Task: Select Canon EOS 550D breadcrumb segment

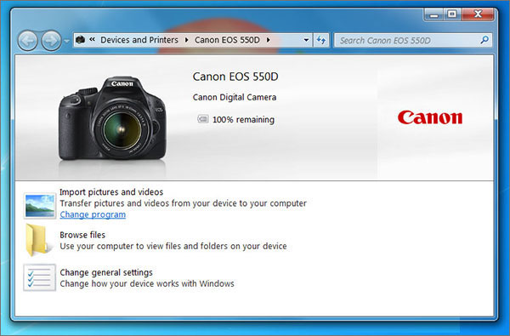Action: (x=227, y=40)
